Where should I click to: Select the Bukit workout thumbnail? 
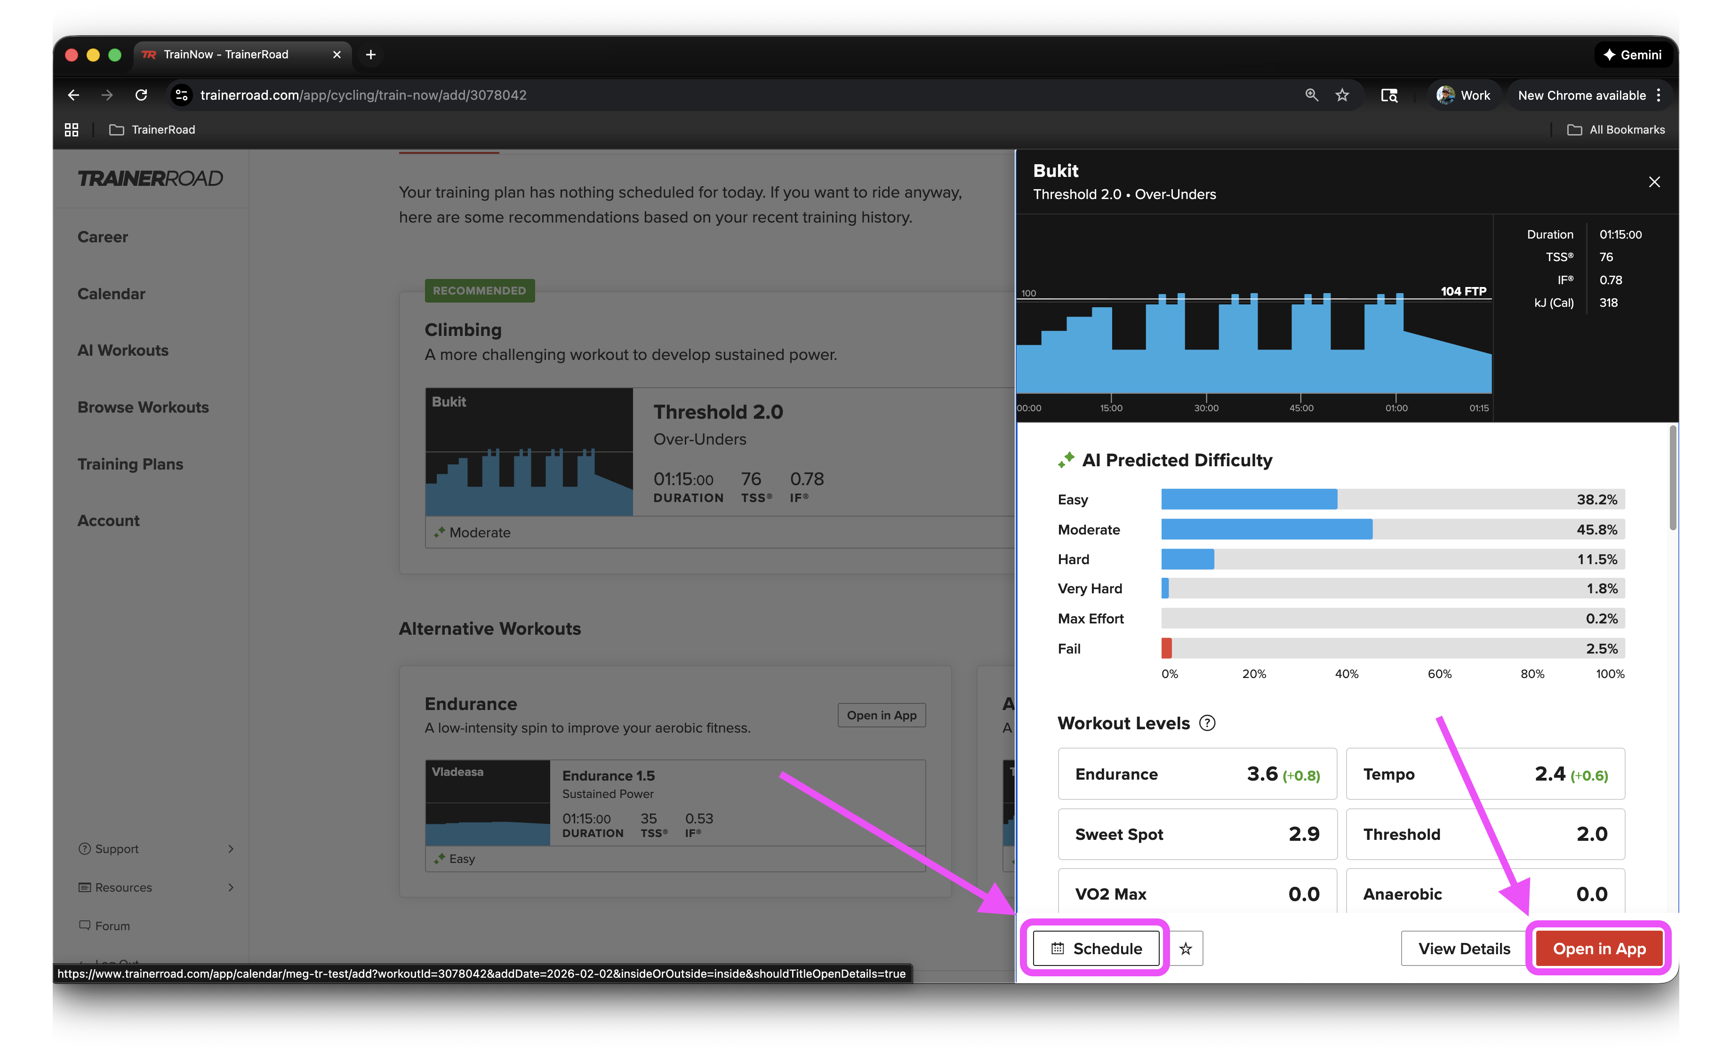pos(529,451)
